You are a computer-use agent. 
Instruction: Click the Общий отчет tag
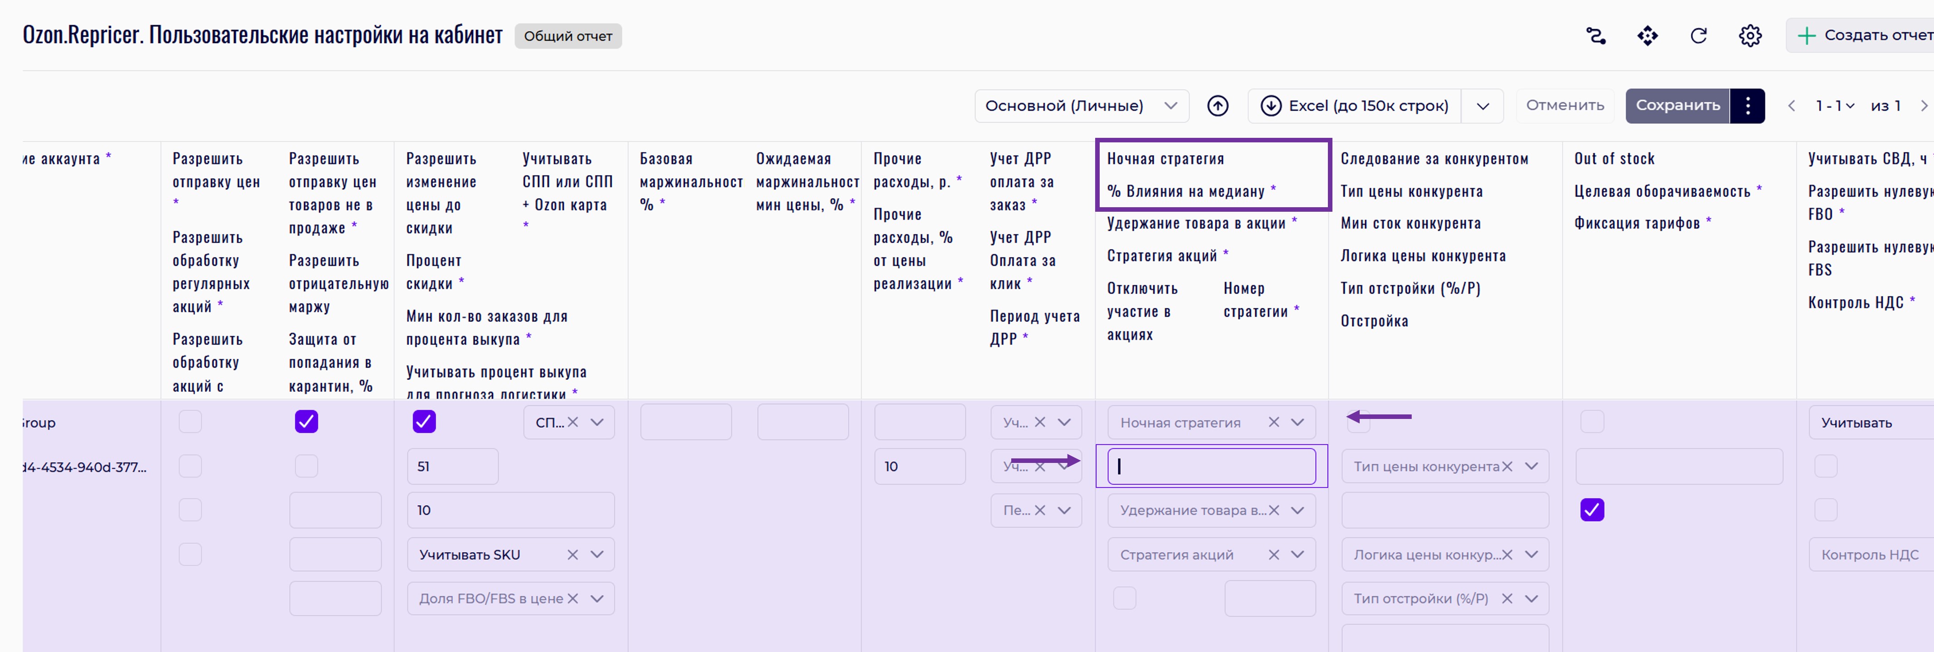click(x=568, y=36)
